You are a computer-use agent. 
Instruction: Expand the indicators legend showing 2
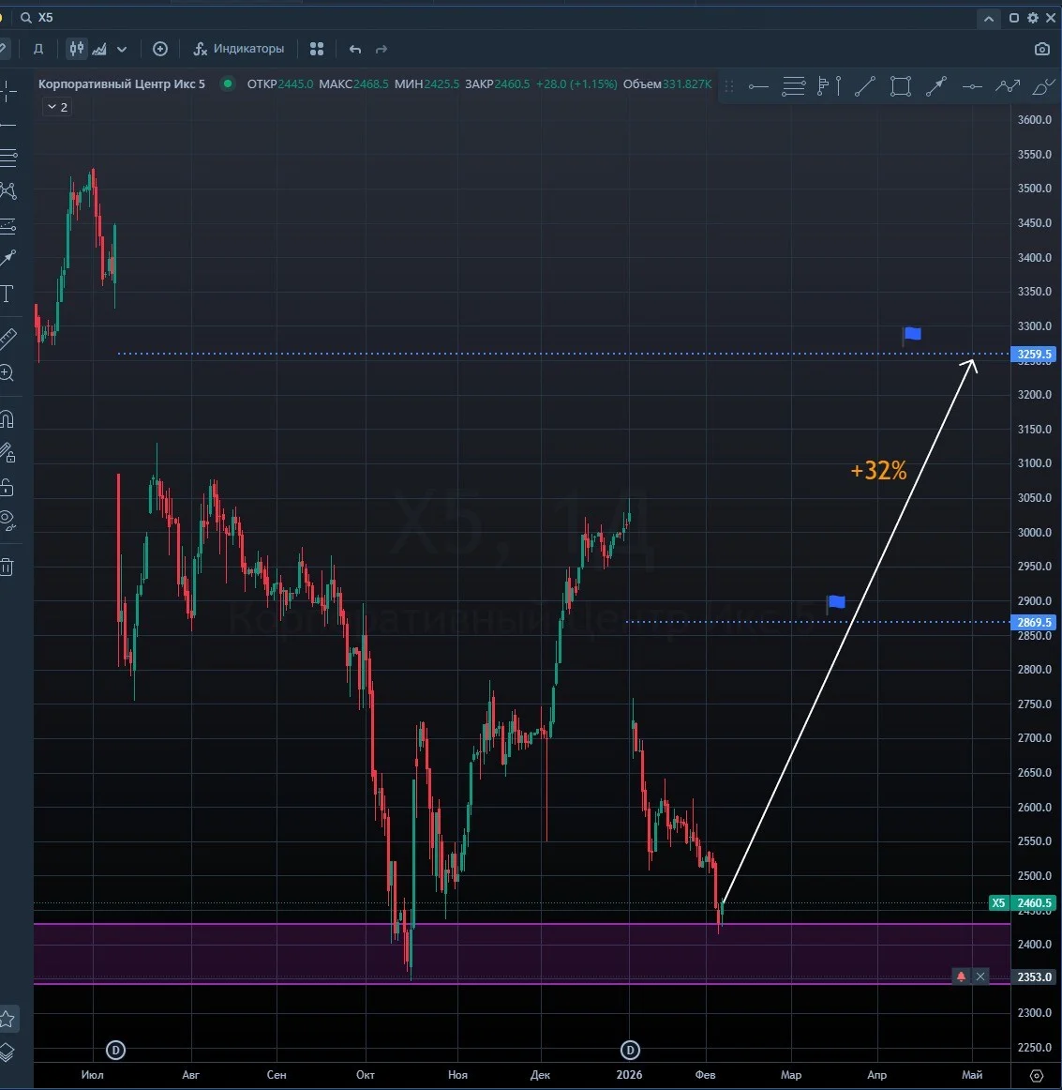click(x=57, y=107)
